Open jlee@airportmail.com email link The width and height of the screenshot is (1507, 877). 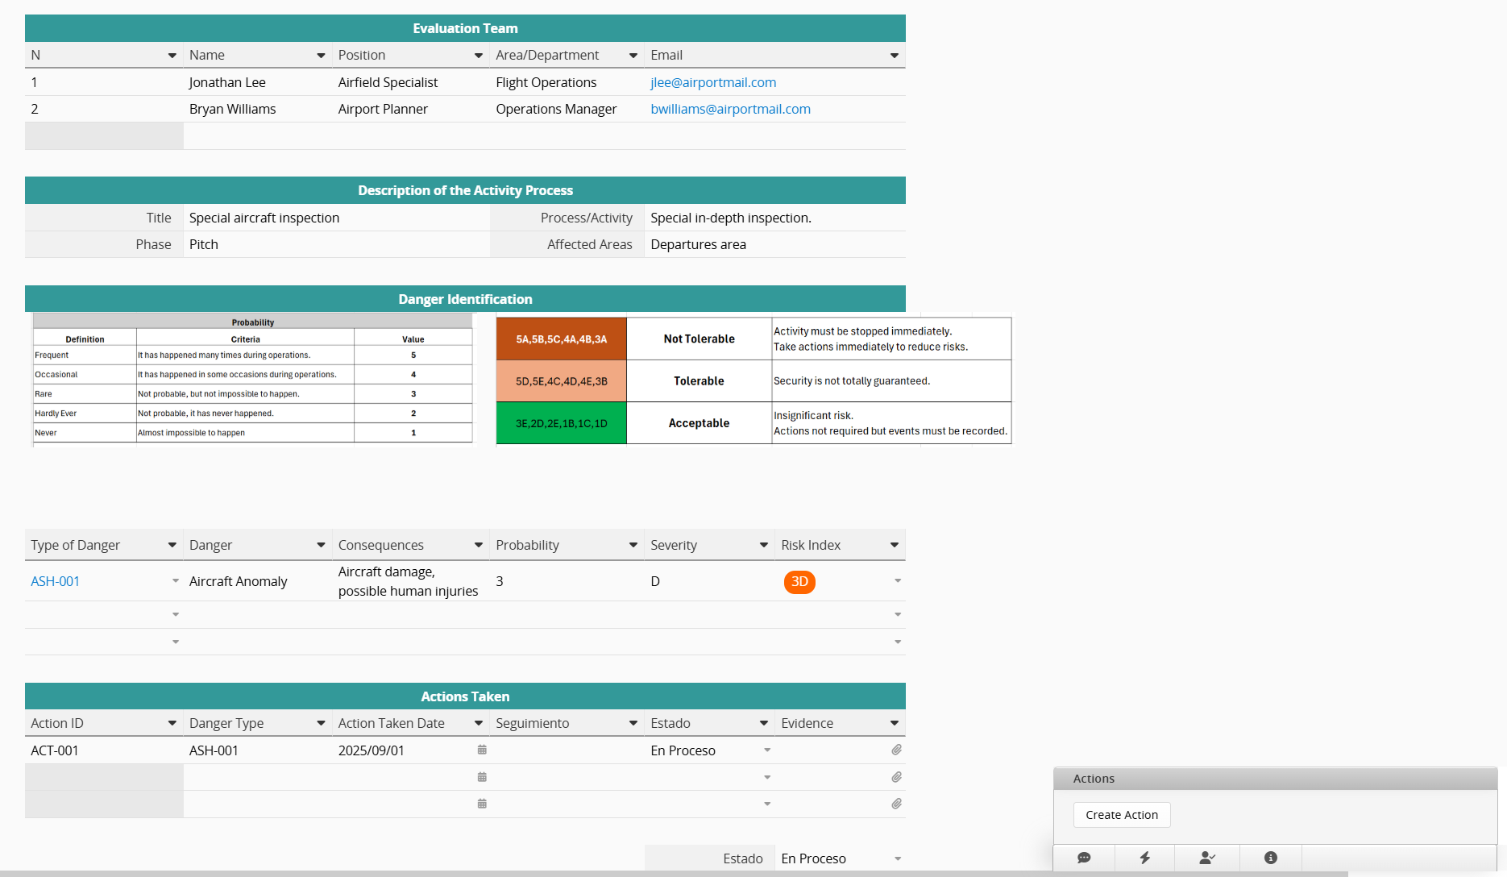tap(713, 82)
